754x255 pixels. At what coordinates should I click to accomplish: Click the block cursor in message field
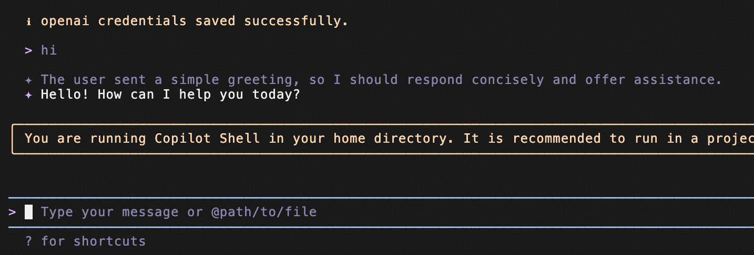29,212
